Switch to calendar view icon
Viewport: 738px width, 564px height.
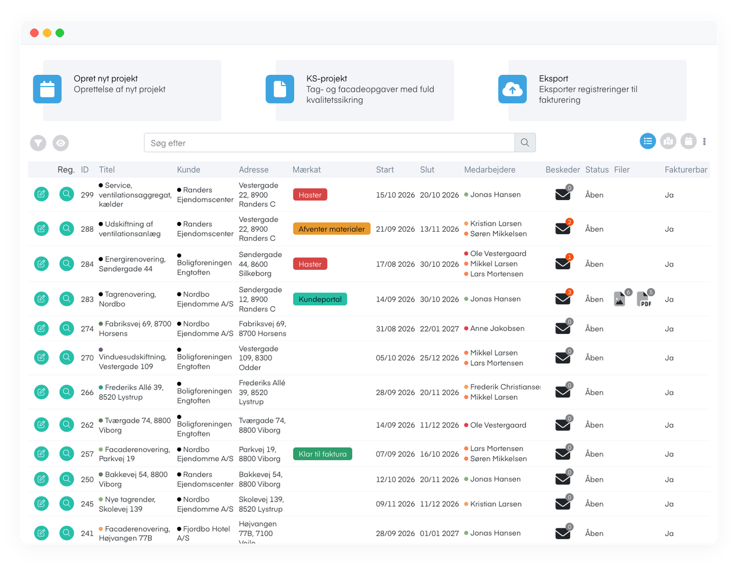688,141
